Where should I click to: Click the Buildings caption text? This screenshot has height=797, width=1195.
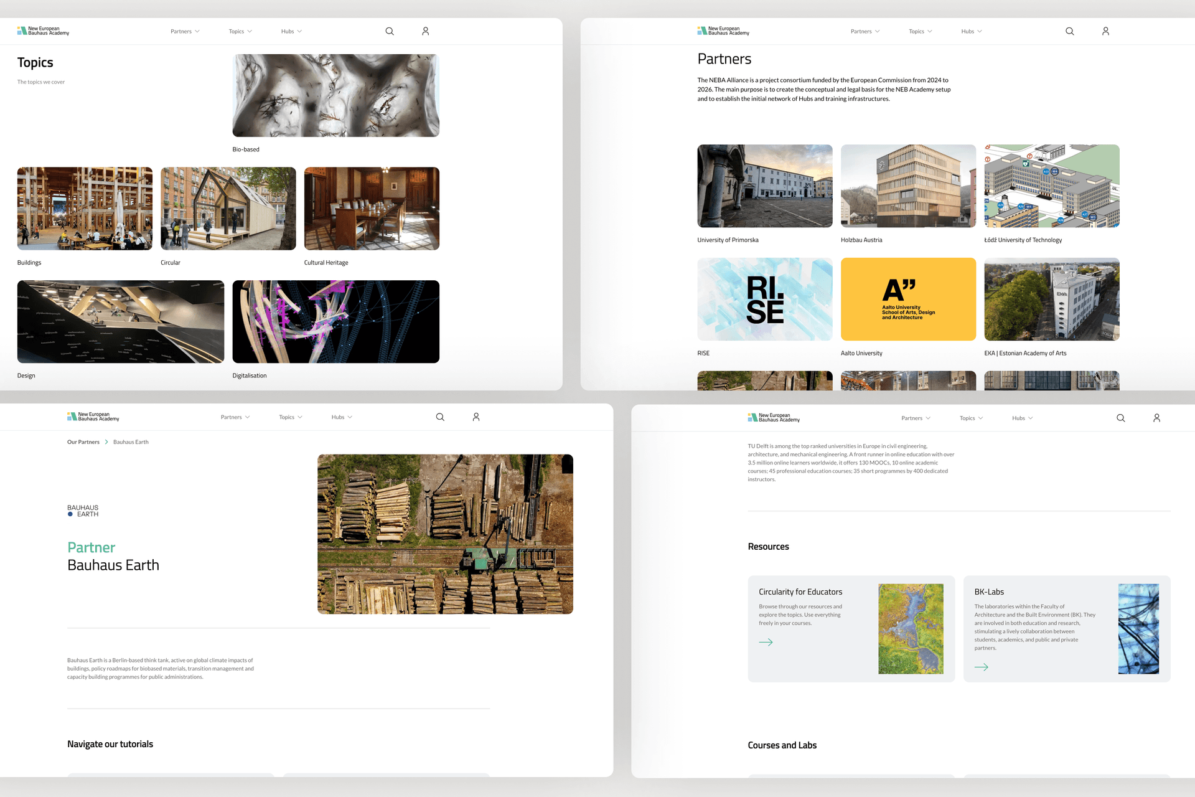click(x=29, y=263)
